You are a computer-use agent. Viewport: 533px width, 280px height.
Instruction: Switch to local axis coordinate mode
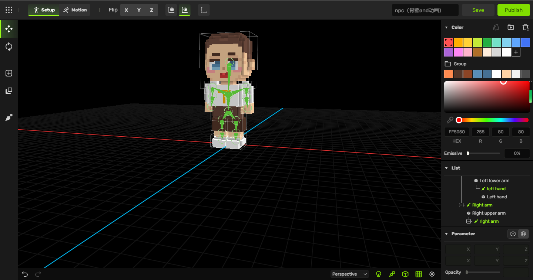(171, 10)
